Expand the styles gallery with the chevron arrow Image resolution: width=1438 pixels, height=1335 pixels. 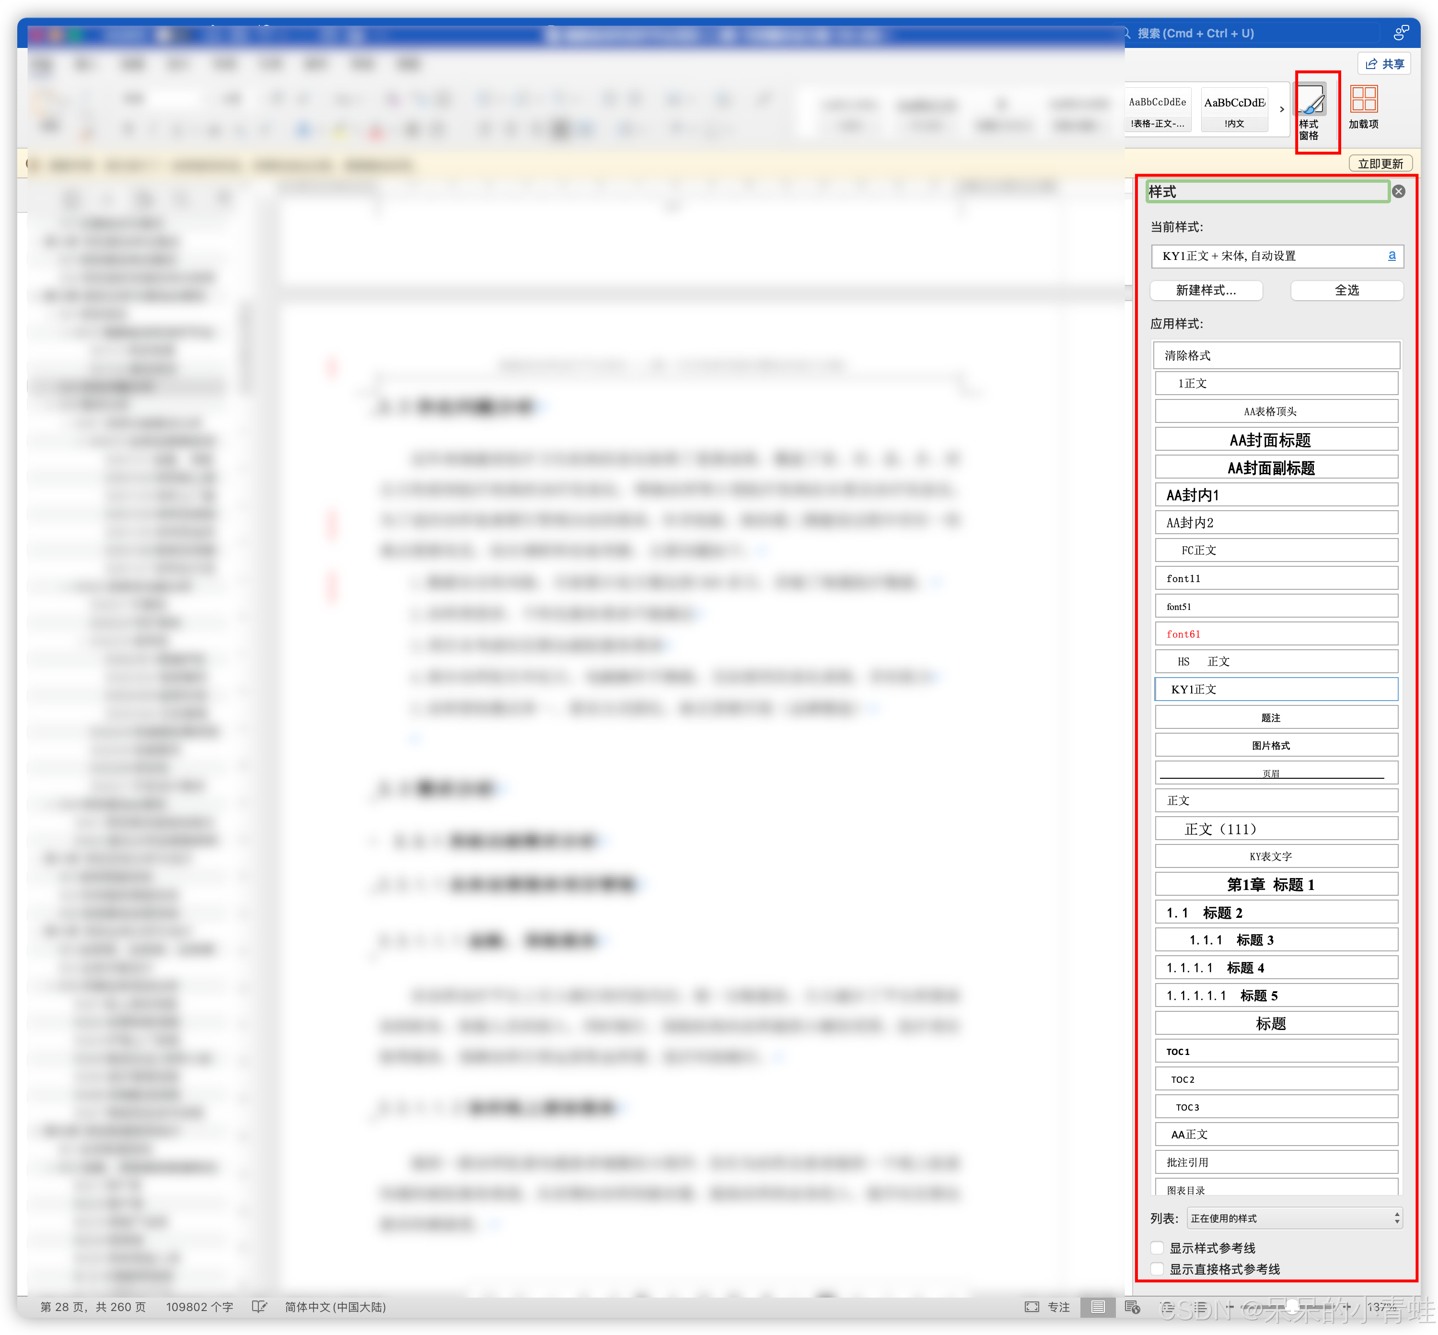coord(1282,110)
